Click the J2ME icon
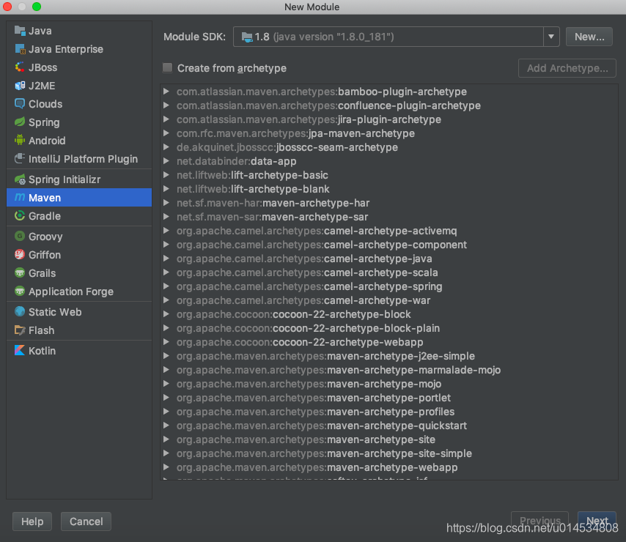 [x=20, y=86]
